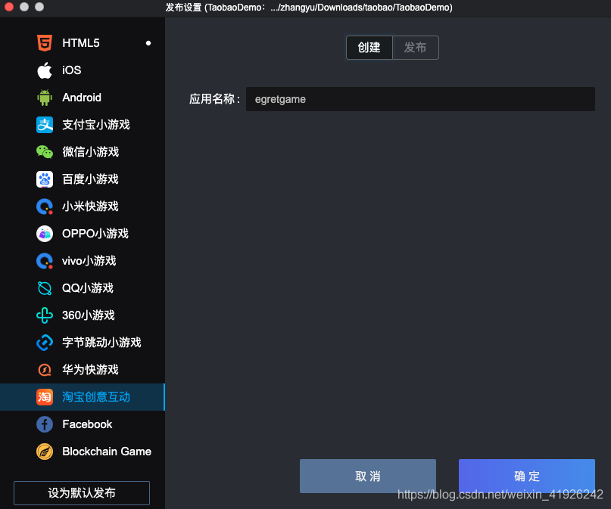Select 百度小游戏 platform

[83, 179]
